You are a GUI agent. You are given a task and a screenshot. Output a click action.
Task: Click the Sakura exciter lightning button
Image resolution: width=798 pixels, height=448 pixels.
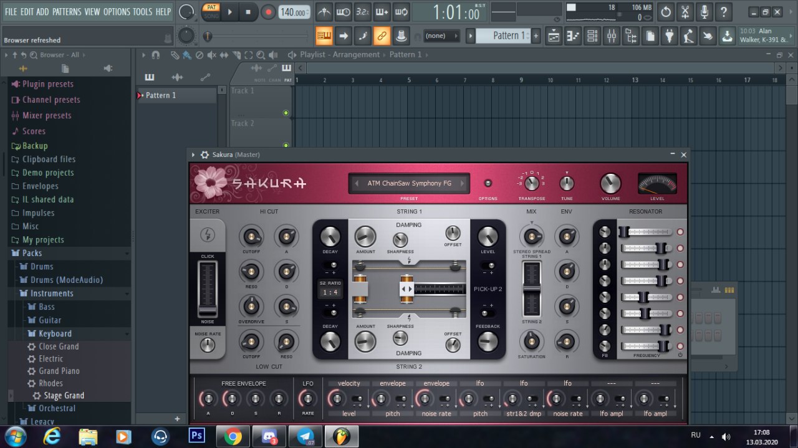(207, 235)
